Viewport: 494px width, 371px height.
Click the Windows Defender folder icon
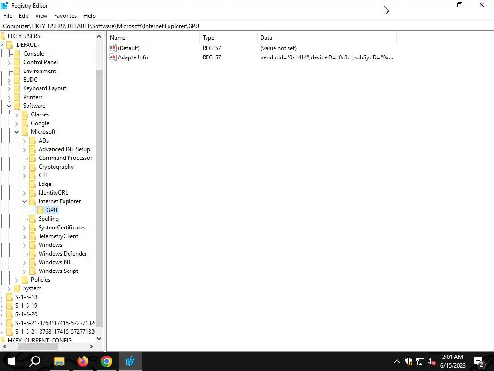click(x=33, y=253)
